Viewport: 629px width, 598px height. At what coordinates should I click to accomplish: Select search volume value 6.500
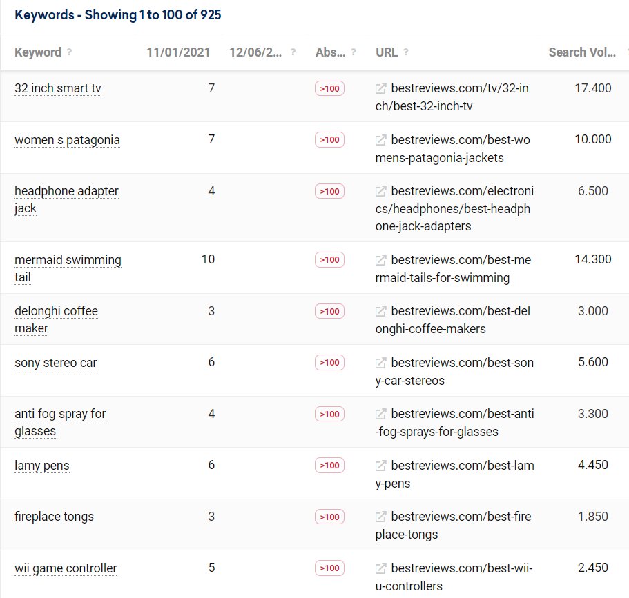[x=593, y=191]
